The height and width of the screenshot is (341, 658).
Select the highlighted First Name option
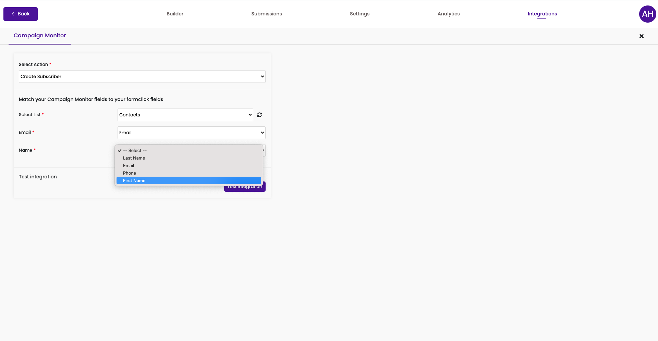click(x=189, y=181)
